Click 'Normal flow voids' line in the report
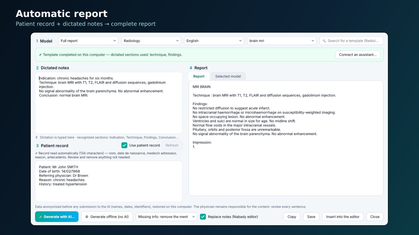This screenshot has height=235, width=419. 234,125
